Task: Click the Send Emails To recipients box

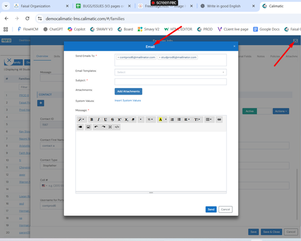Action: (170, 60)
